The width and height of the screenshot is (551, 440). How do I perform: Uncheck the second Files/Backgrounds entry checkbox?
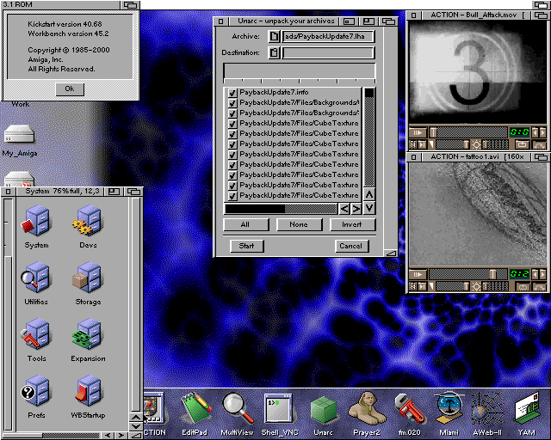coord(232,113)
